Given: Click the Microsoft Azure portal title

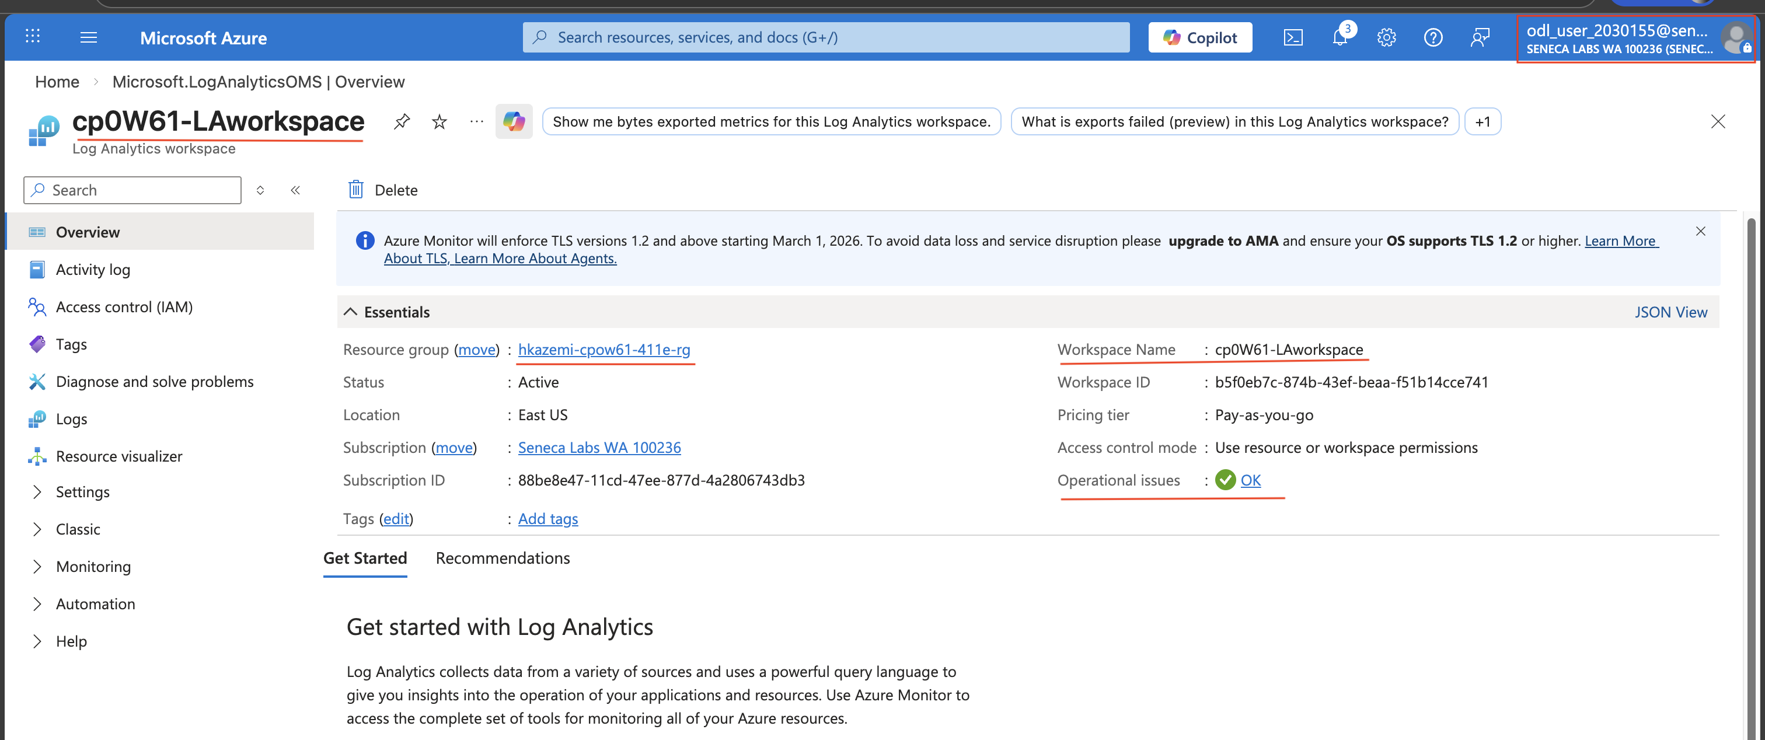Looking at the screenshot, I should 204,38.
